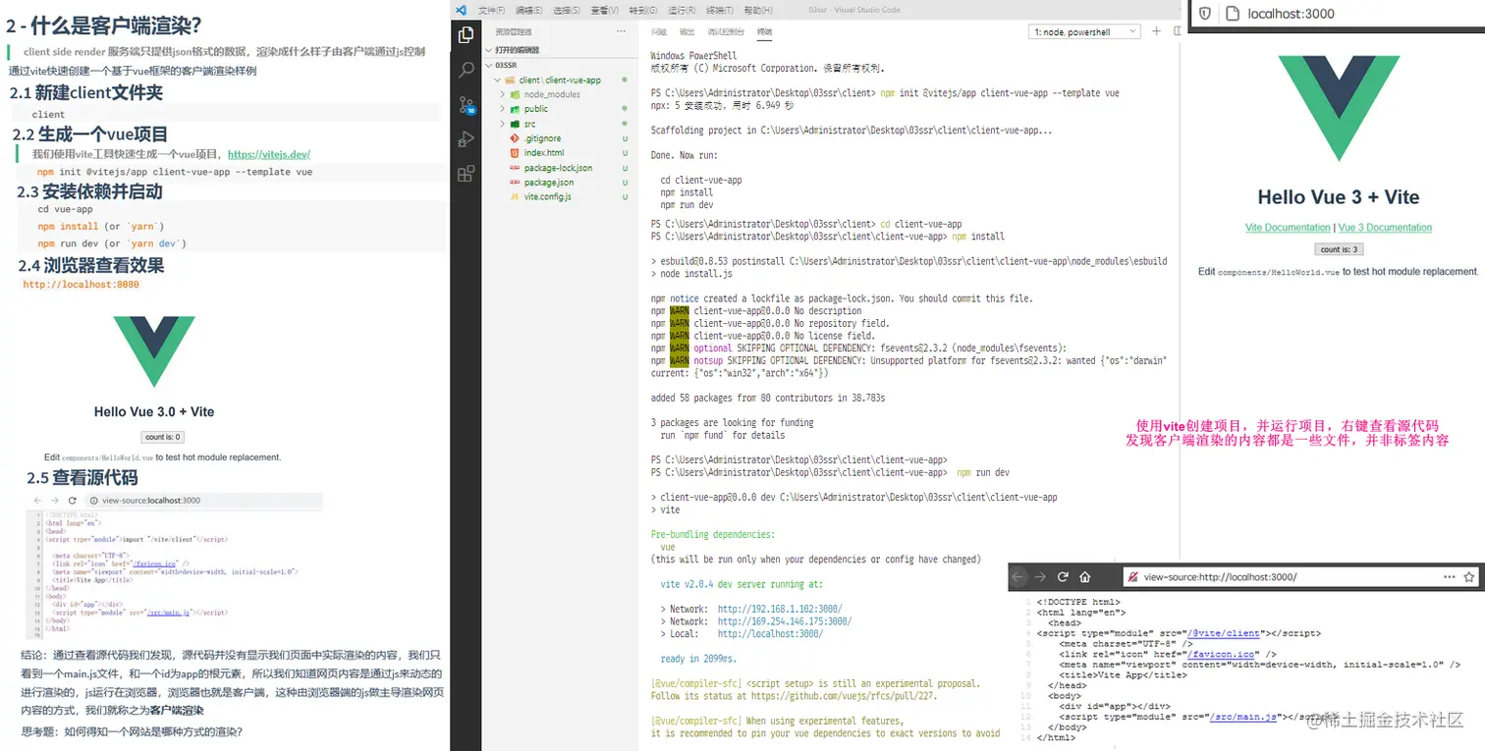This screenshot has width=1485, height=751.
Task: Open the 查看(V) menu
Action: click(x=605, y=10)
